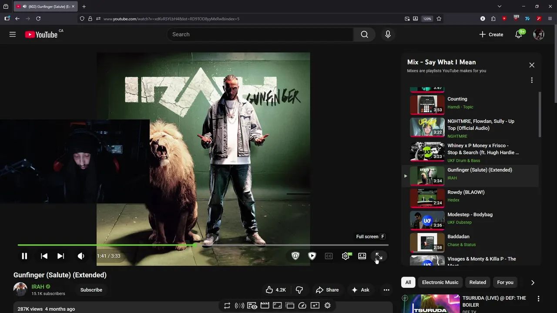This screenshot has width=557, height=313.
Task: Open YouTube notifications bell
Action: [518, 34]
